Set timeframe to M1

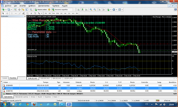46,13
